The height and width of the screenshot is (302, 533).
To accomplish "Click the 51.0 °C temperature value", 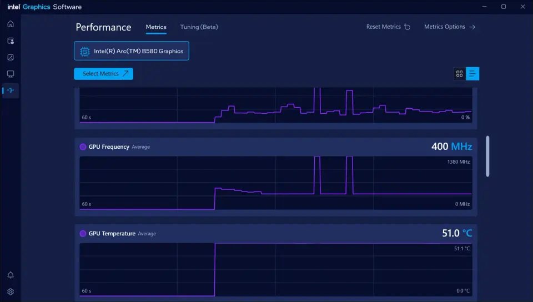I will [x=457, y=233].
